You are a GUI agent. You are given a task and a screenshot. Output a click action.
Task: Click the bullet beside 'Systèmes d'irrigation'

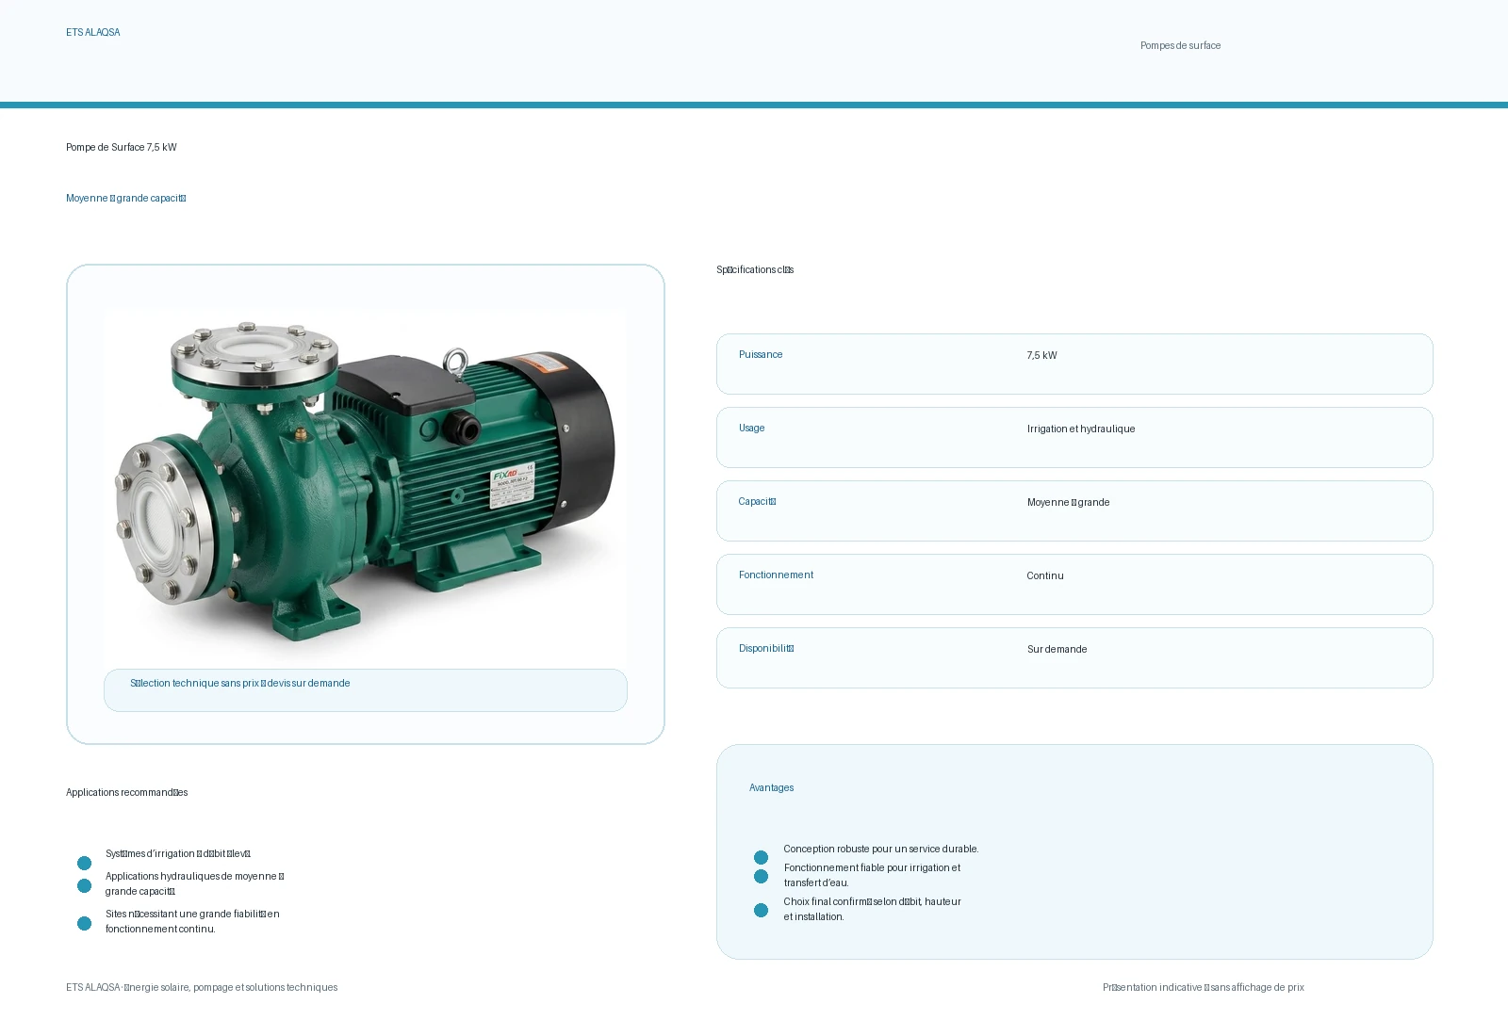pyautogui.click(x=84, y=863)
